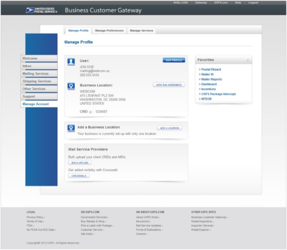Click the CRID number 1234567
Viewport: 287px width, 250px height.
coord(101,112)
